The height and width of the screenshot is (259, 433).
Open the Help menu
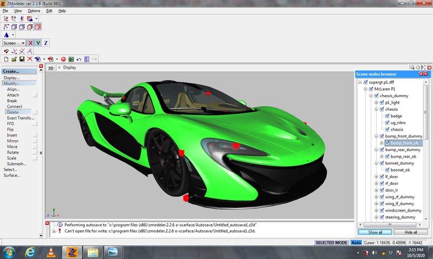(62, 11)
